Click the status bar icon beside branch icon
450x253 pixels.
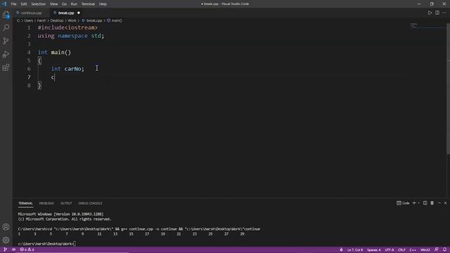[x=13, y=249]
